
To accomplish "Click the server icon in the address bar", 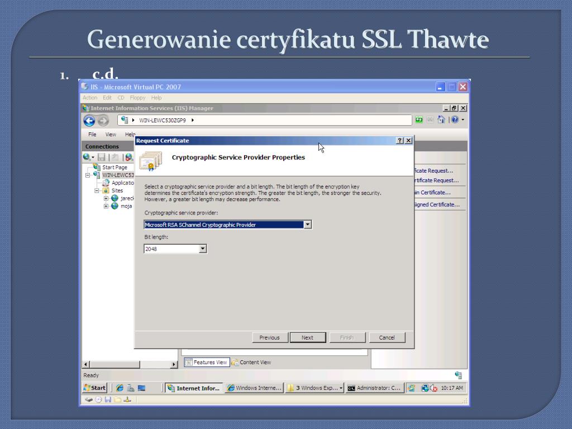I will pyautogui.click(x=125, y=120).
